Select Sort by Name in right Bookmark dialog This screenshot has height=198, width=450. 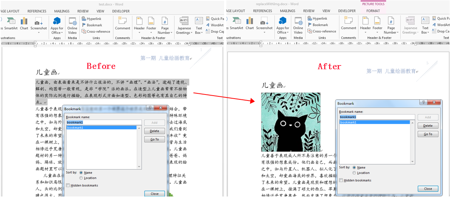(x=354, y=168)
